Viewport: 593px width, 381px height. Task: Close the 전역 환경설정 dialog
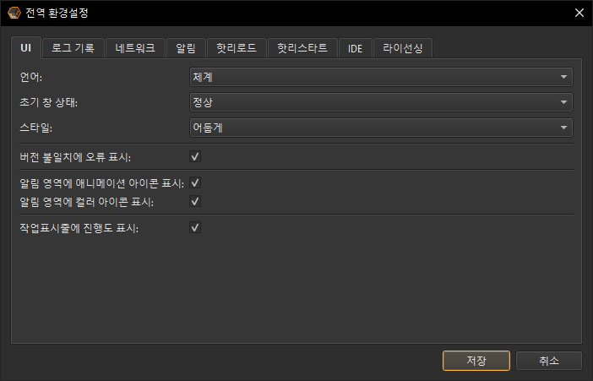(579, 13)
